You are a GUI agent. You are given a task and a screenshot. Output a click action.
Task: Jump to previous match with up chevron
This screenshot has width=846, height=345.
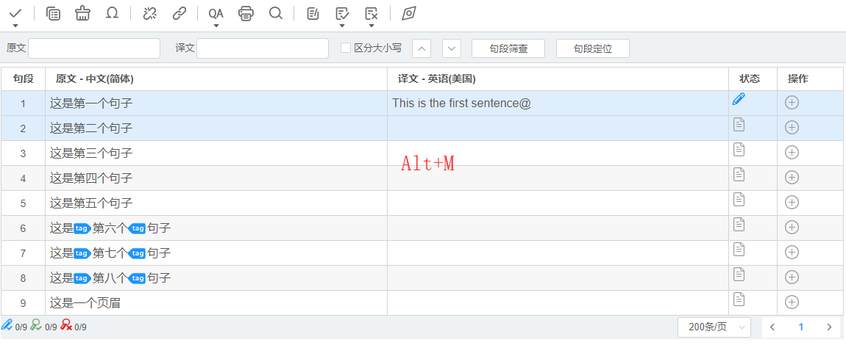tap(422, 48)
